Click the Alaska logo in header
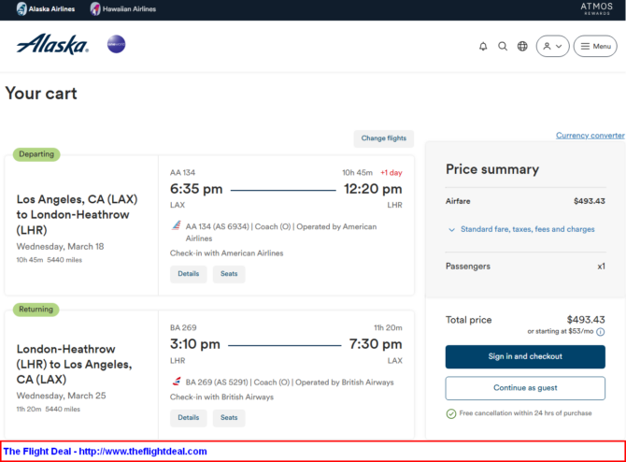 click(x=52, y=45)
